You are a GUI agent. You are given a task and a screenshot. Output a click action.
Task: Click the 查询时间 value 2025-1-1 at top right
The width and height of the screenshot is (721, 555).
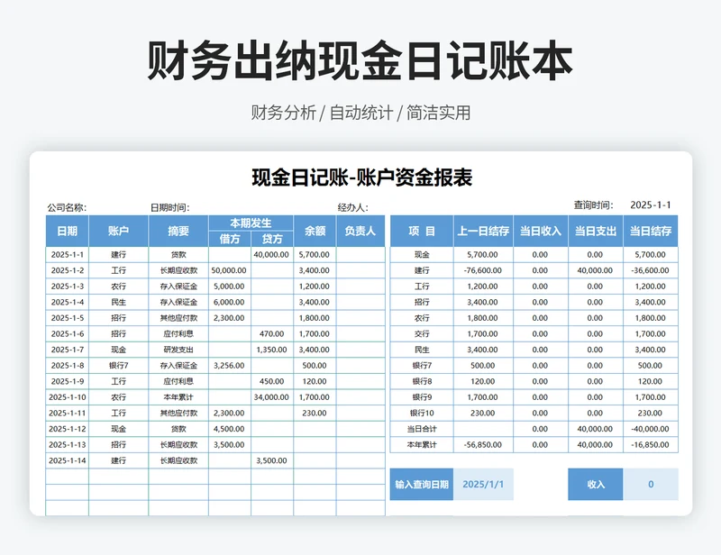650,205
